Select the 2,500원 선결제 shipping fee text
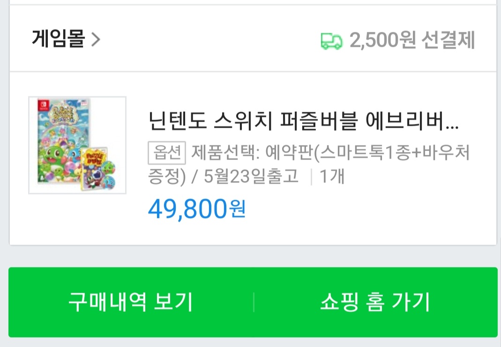501x347 pixels. point(412,40)
